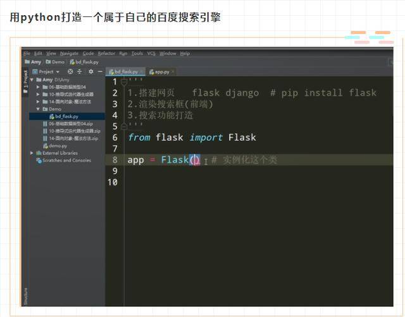Click the fold end marker at line 5
The height and width of the screenshot is (317, 405).
point(124,126)
